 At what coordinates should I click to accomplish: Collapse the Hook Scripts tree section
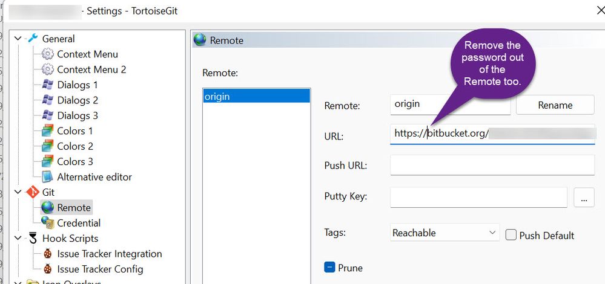coord(18,238)
